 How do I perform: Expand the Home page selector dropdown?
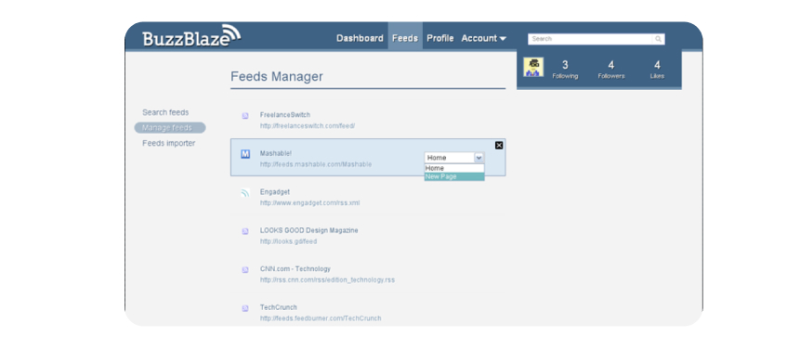click(x=479, y=158)
